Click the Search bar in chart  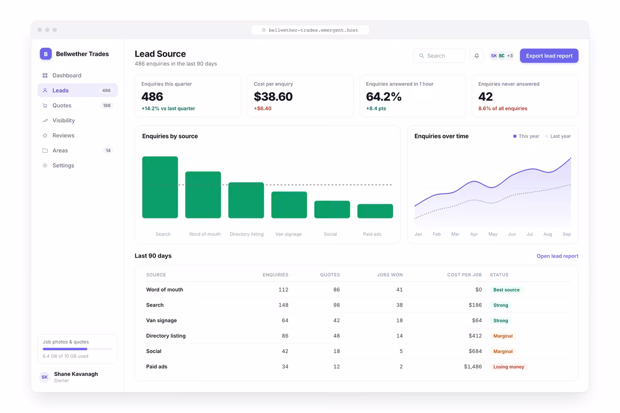point(160,187)
